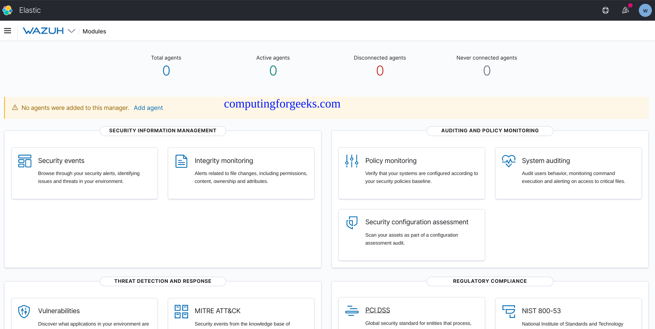The width and height of the screenshot is (655, 329).
Task: Click the System auditing heartbeat icon
Action: click(x=509, y=161)
